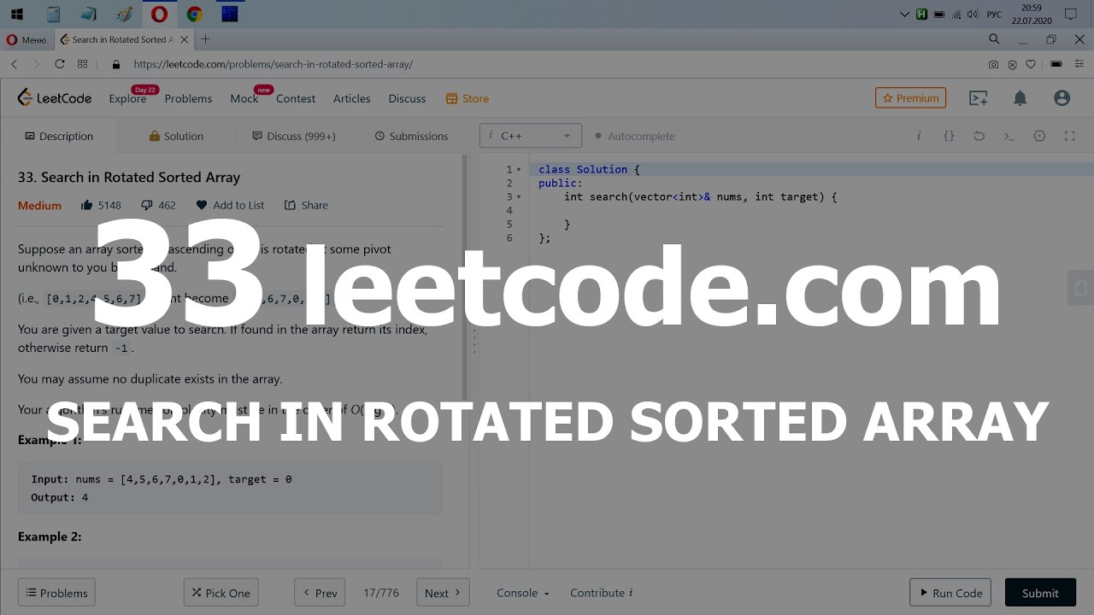1094x615 pixels.
Task: Show editor info via the i icon
Action: pos(919,136)
